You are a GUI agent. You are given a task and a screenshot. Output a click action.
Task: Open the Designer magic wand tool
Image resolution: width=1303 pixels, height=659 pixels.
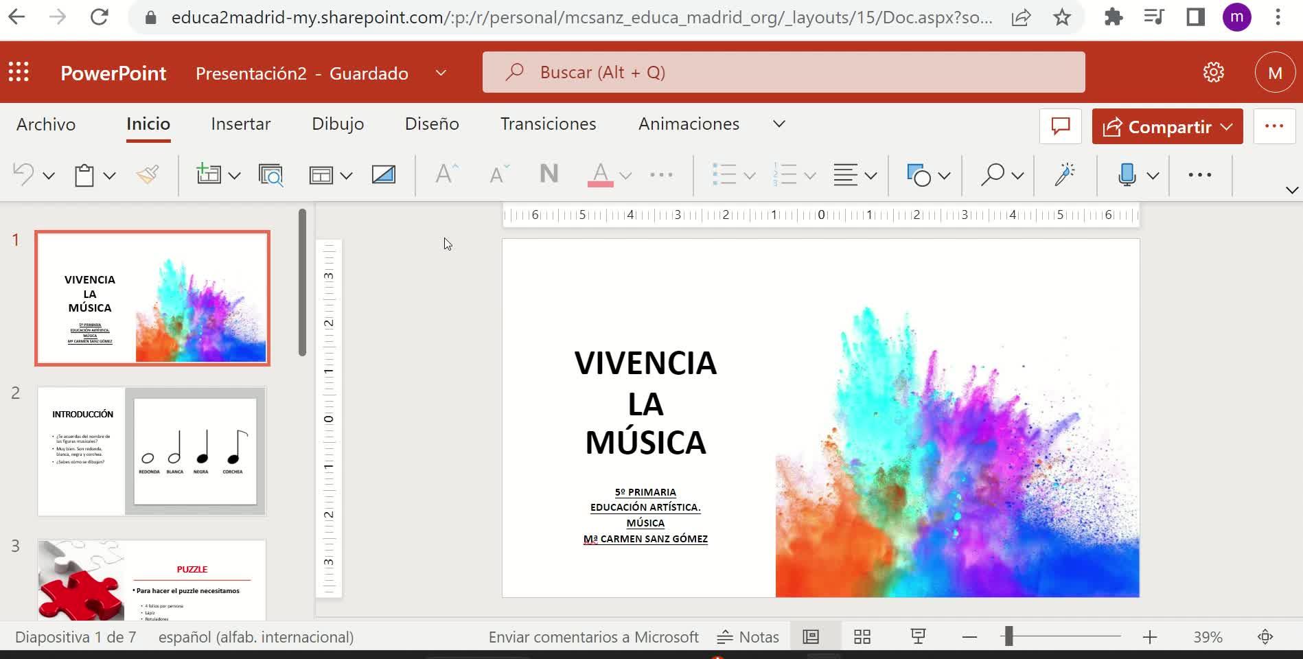1064,175
